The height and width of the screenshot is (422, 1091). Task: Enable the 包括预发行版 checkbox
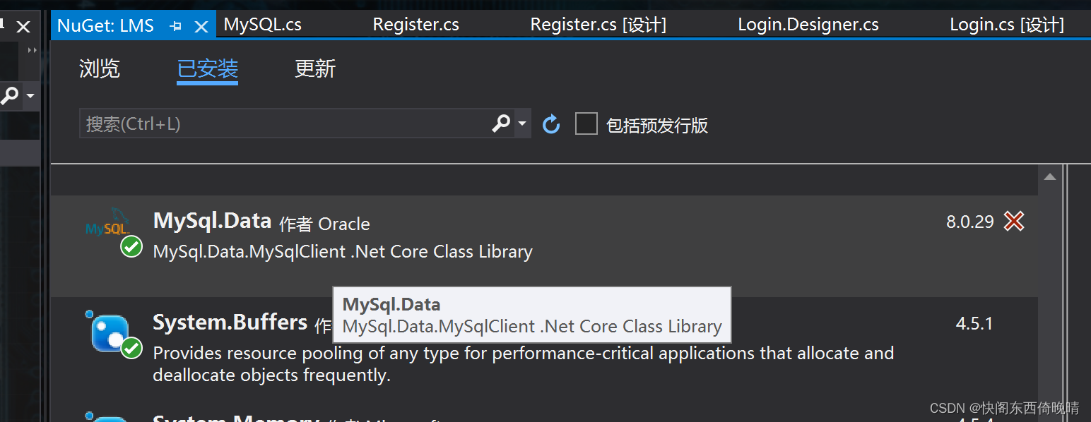[x=586, y=123]
